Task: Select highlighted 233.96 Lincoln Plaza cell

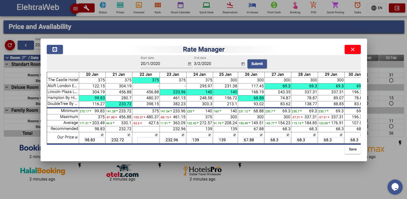Action: coord(173,92)
